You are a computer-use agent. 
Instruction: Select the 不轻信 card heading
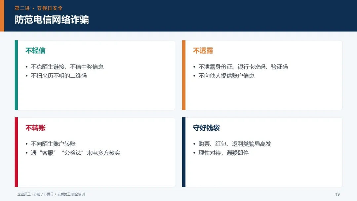click(35, 51)
